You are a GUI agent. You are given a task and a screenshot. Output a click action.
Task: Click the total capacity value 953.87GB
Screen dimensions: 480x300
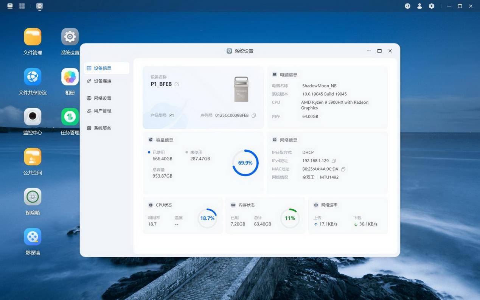point(162,176)
